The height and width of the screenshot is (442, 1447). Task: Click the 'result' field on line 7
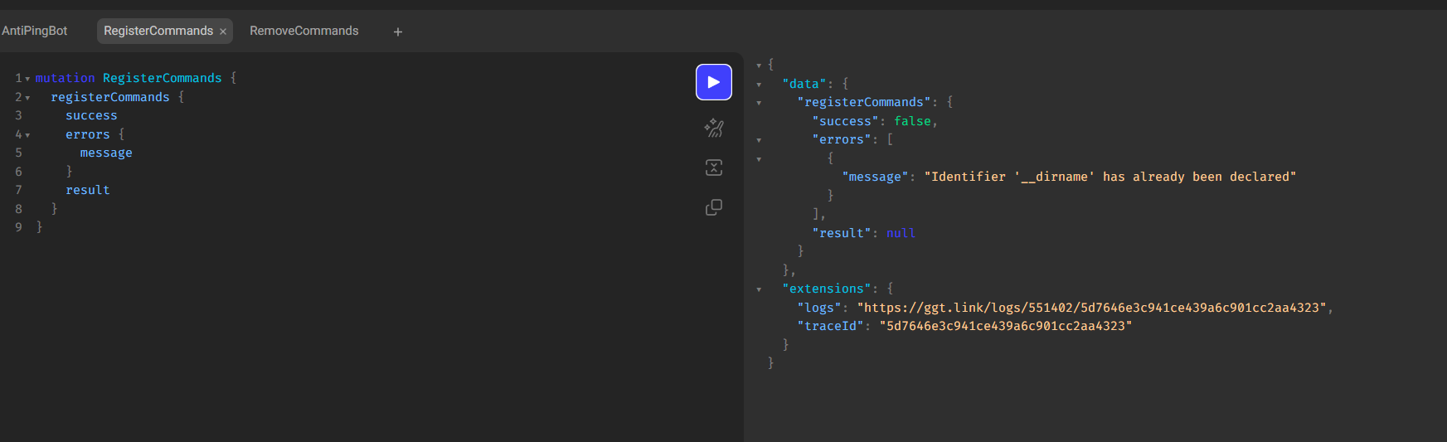point(88,190)
